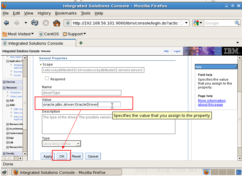Expand the JMS tree node

8,101
